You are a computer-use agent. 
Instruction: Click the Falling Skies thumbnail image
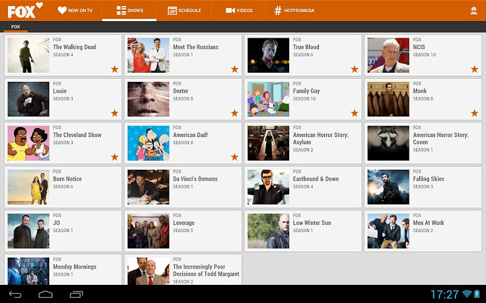coord(388,187)
